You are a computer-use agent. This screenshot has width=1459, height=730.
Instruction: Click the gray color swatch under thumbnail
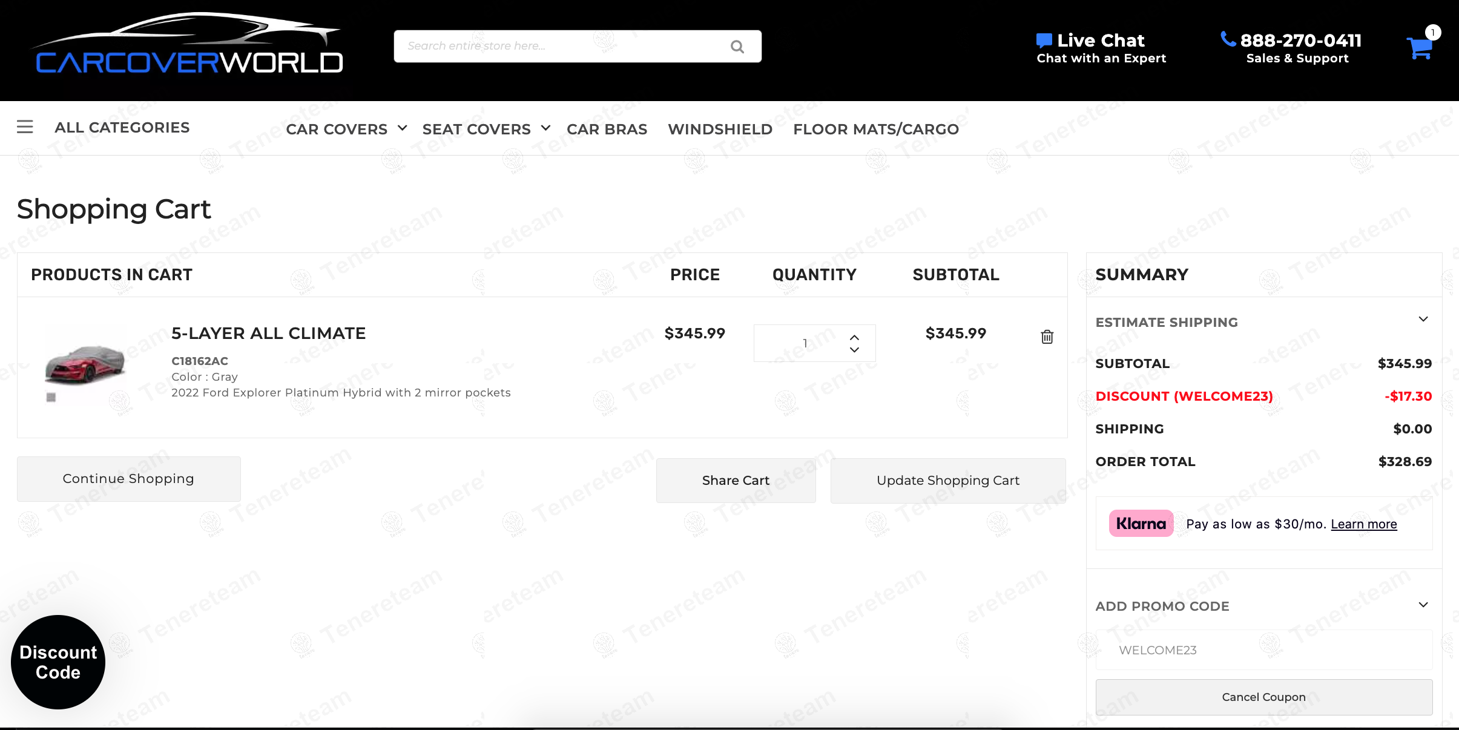[51, 398]
